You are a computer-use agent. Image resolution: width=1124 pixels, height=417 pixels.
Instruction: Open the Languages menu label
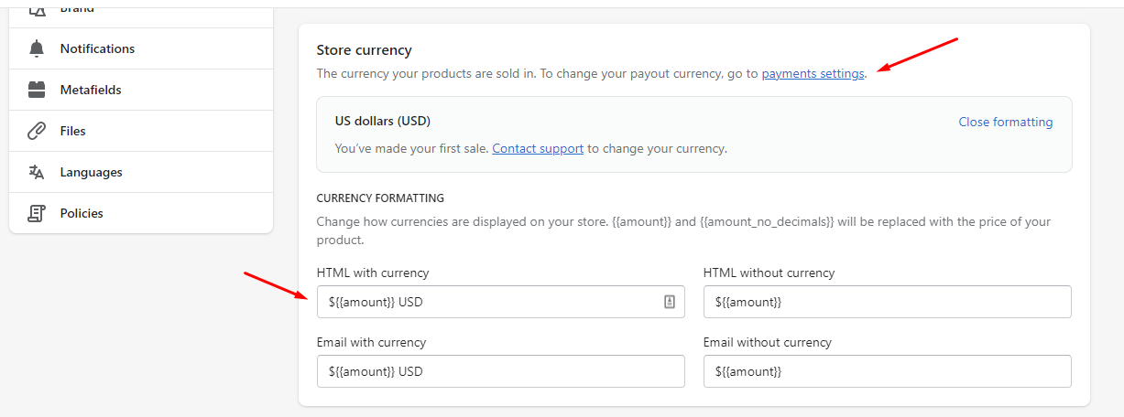pos(91,172)
